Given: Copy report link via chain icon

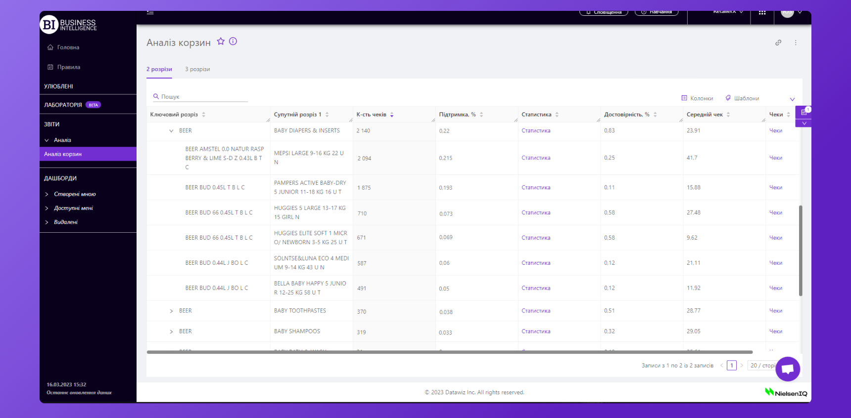Looking at the screenshot, I should pyautogui.click(x=778, y=42).
